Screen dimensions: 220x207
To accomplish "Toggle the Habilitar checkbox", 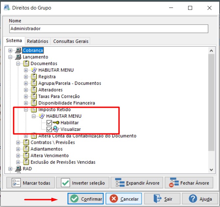I will [49, 123].
